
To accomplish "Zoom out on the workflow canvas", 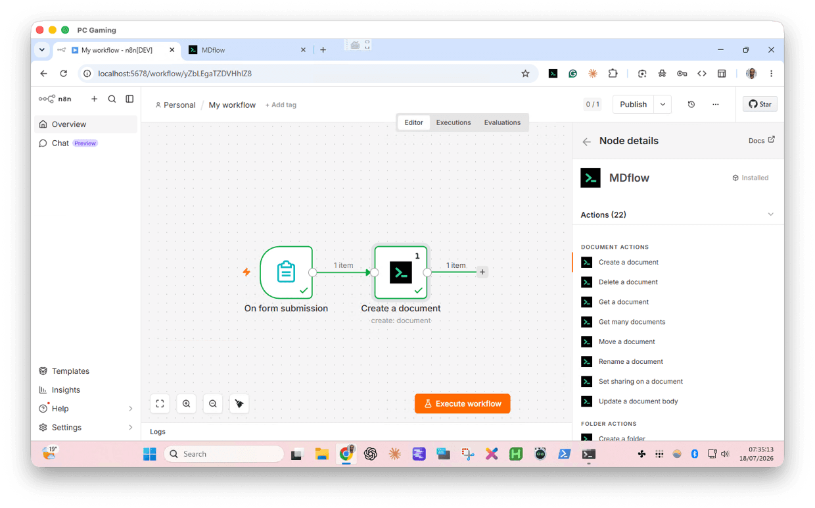I will [x=213, y=403].
